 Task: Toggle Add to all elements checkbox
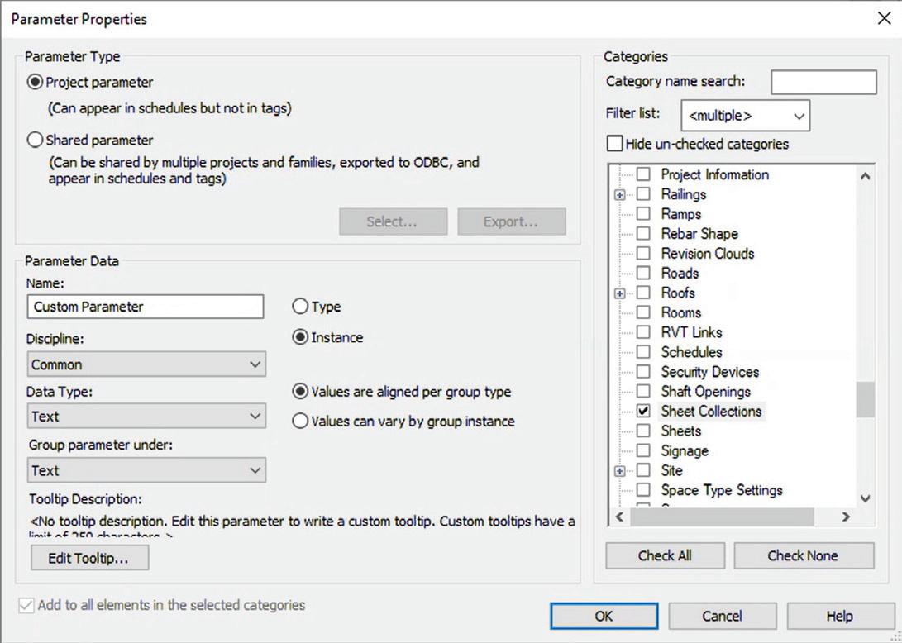(x=26, y=606)
